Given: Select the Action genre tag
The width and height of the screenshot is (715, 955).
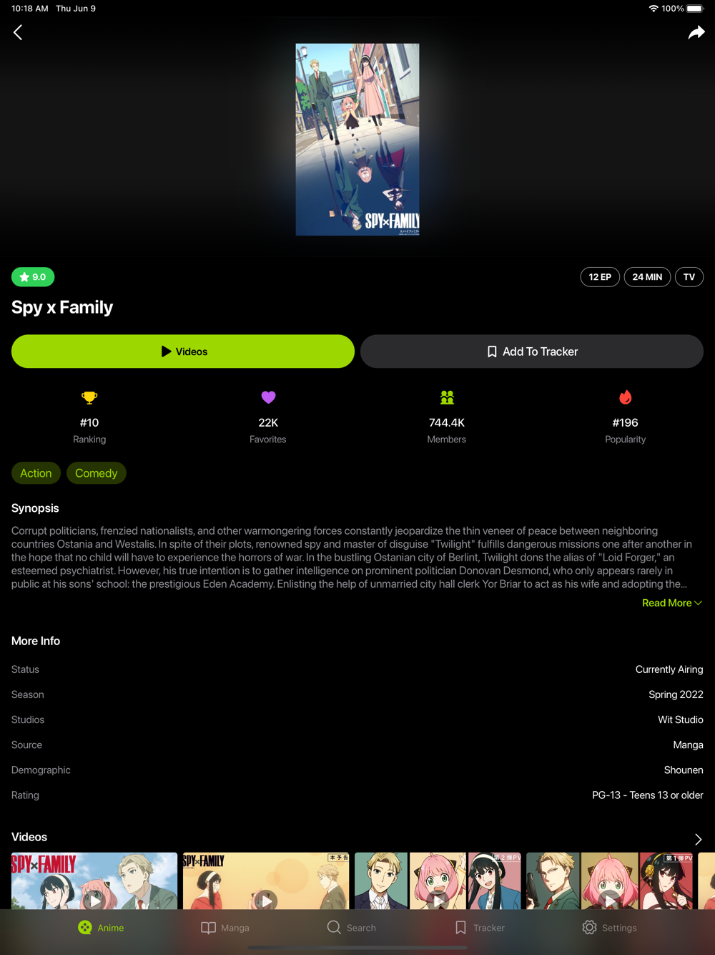Looking at the screenshot, I should pos(36,473).
